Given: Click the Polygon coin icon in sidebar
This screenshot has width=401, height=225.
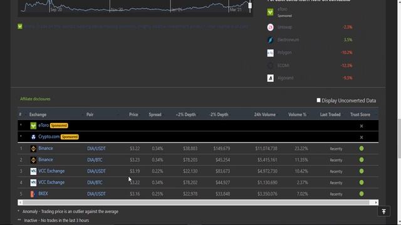Looking at the screenshot, I should (270, 52).
